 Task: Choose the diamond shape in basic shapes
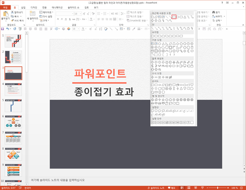[178, 44]
